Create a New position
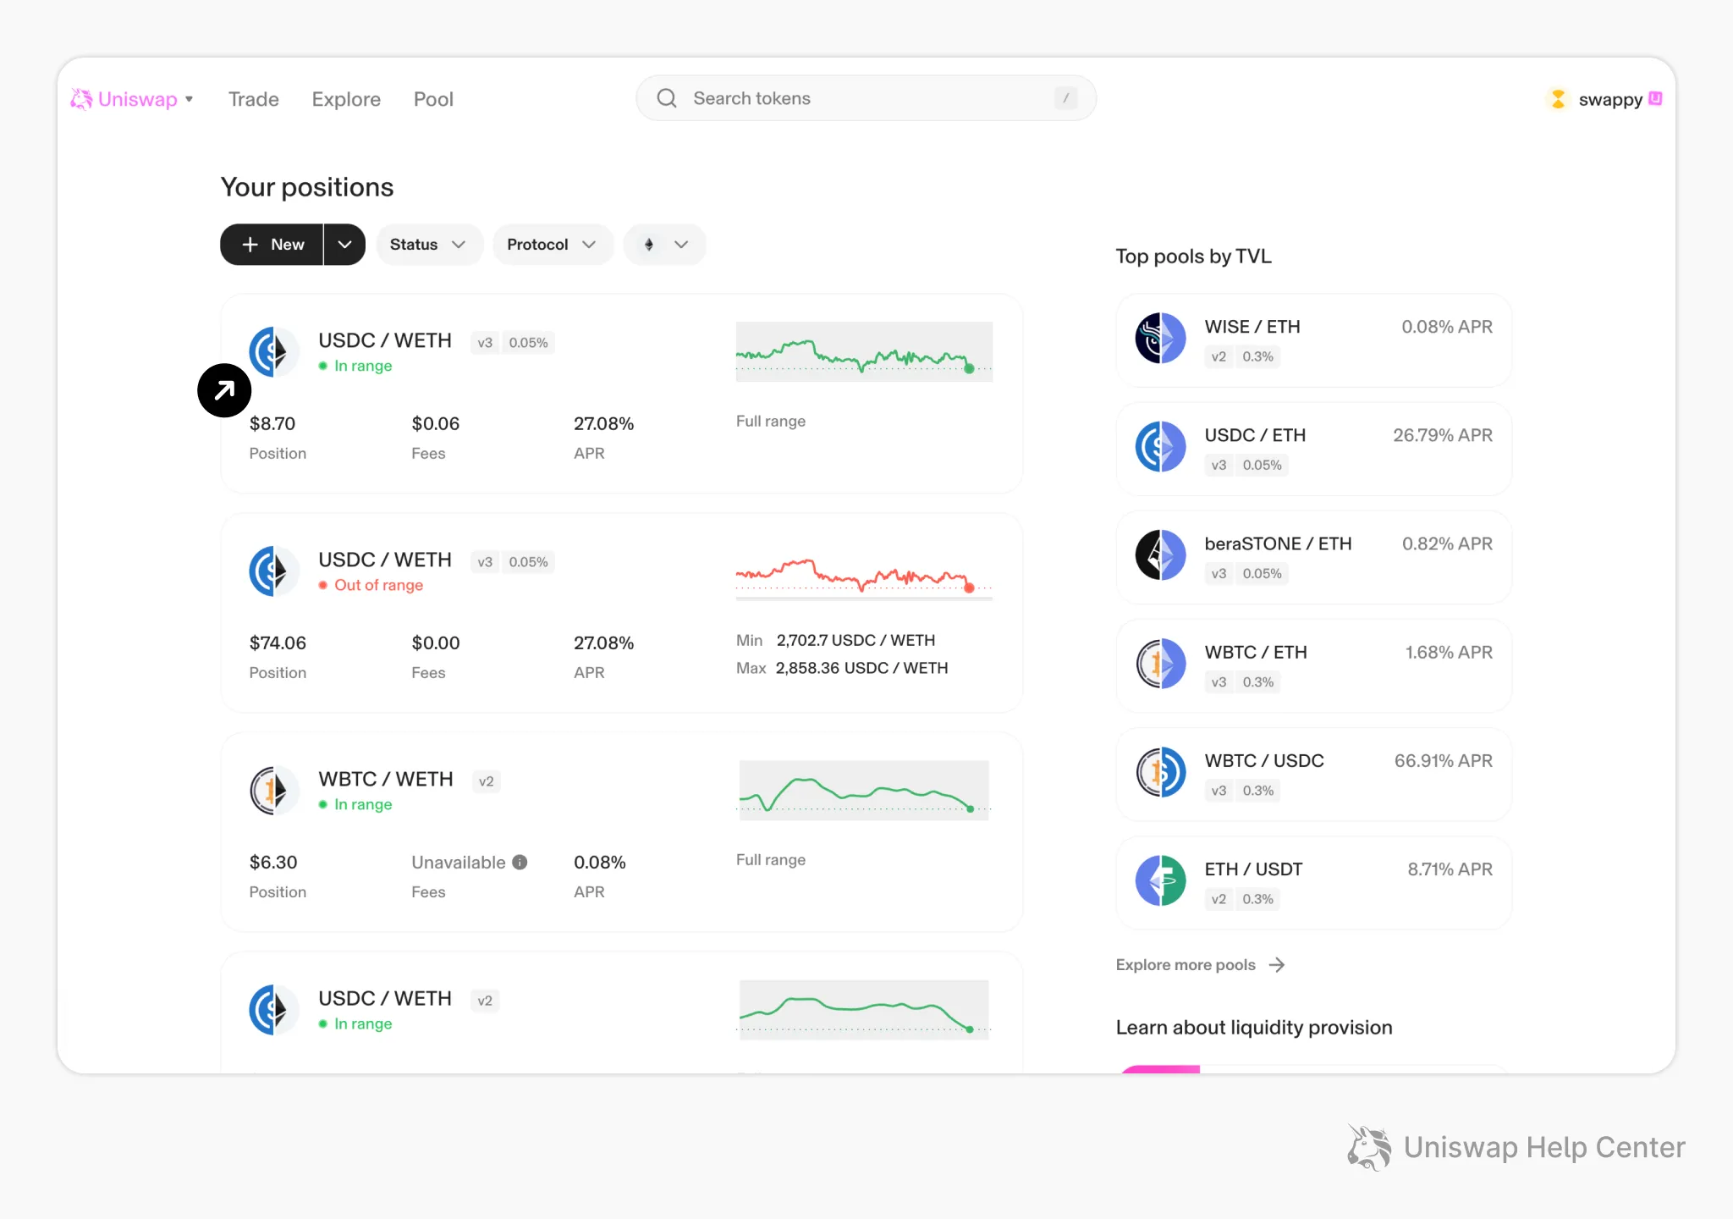Screen dimensions: 1733x1219 pos(272,245)
